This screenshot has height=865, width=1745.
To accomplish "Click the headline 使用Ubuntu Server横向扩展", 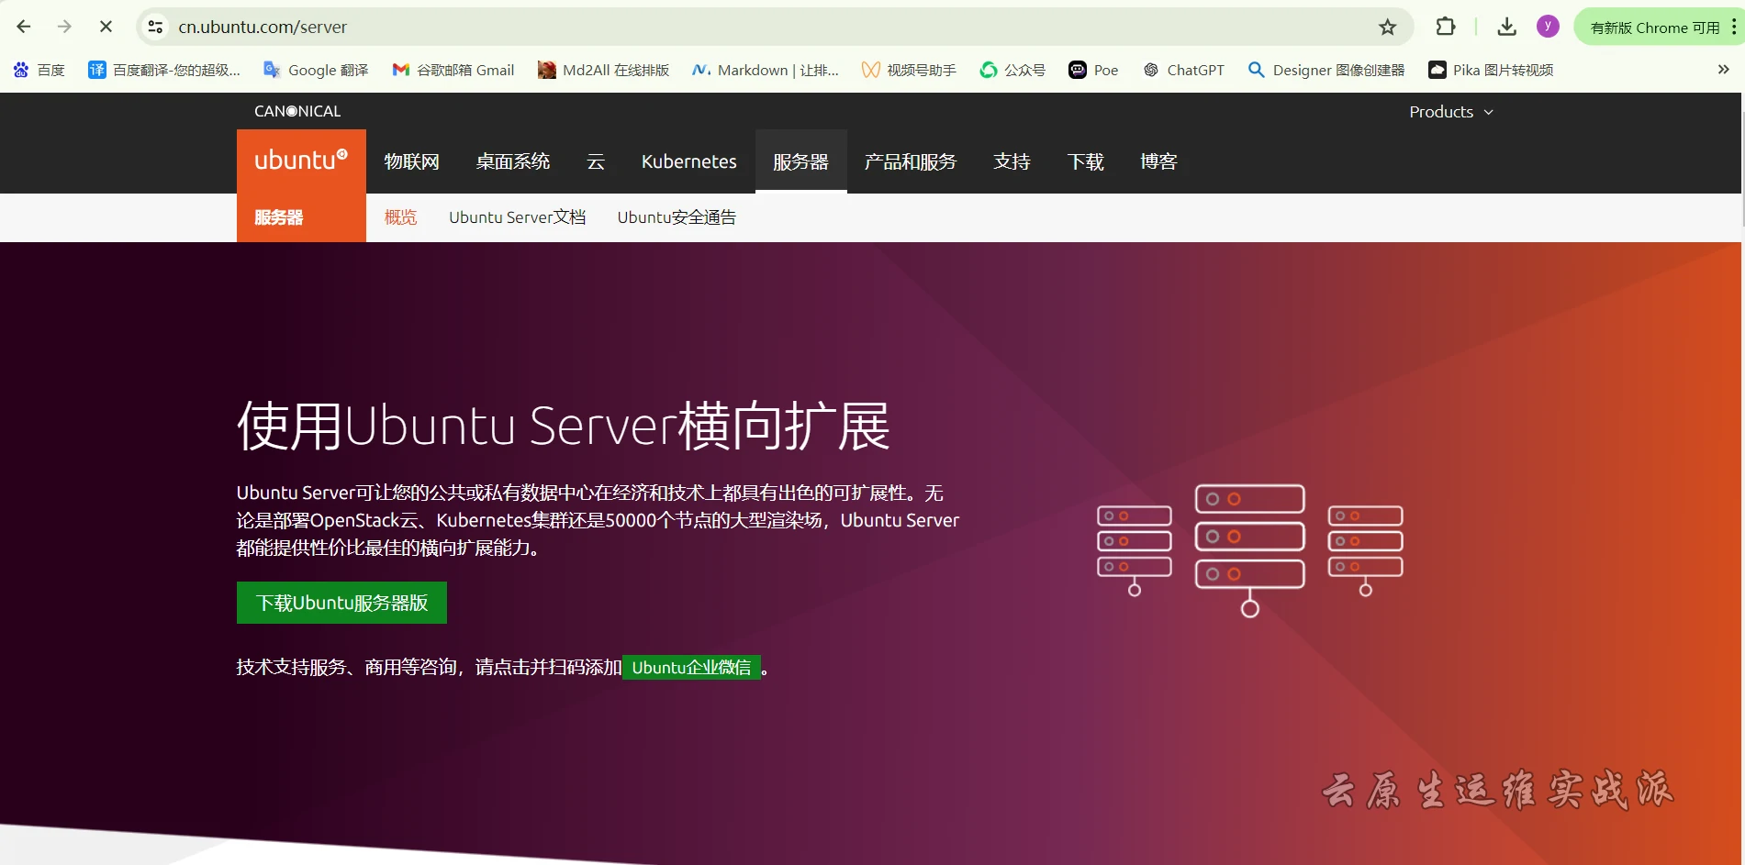I will (x=563, y=426).
